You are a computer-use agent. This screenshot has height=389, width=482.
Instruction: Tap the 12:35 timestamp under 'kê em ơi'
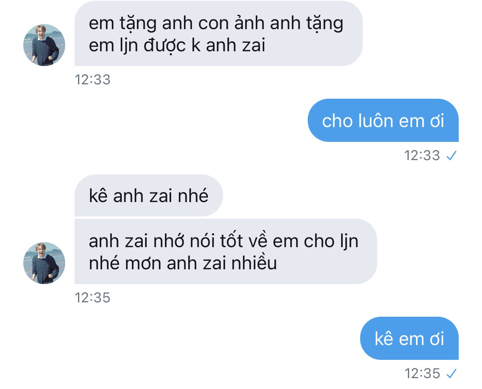point(422,373)
